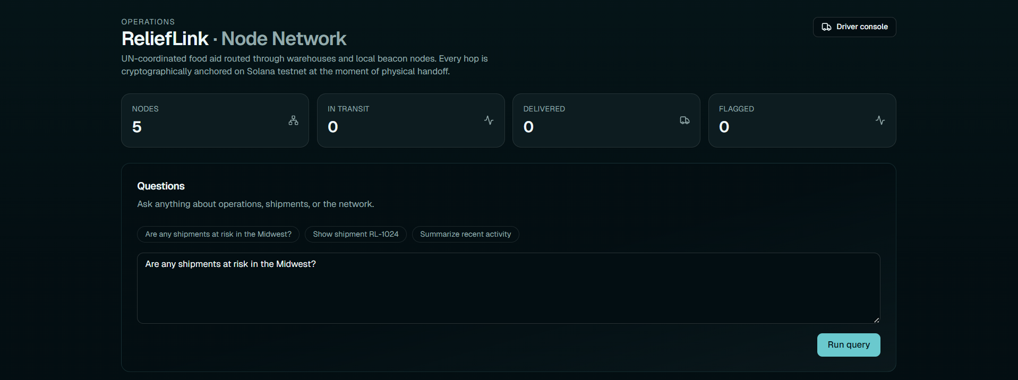
Task: Select 'Are any shipments at risk in the Midwest?' chip
Action: (x=218, y=234)
